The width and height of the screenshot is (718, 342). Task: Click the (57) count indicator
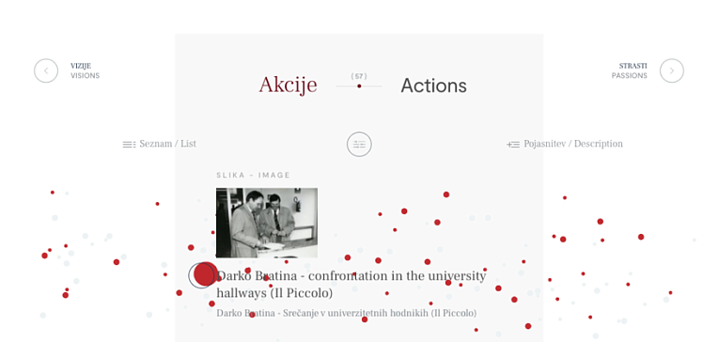point(359,76)
